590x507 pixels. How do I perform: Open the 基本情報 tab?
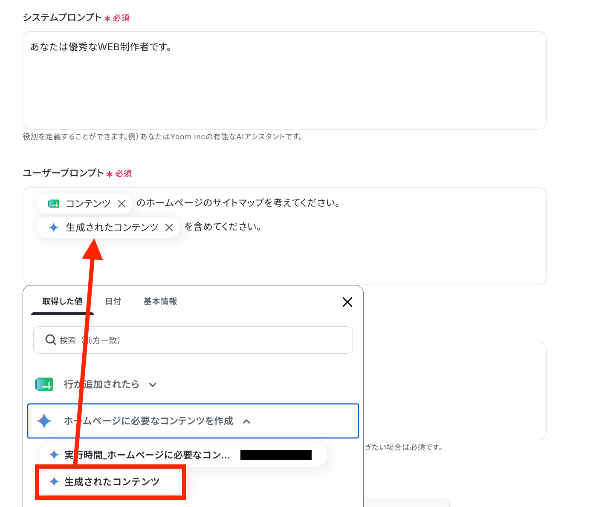pos(160,301)
